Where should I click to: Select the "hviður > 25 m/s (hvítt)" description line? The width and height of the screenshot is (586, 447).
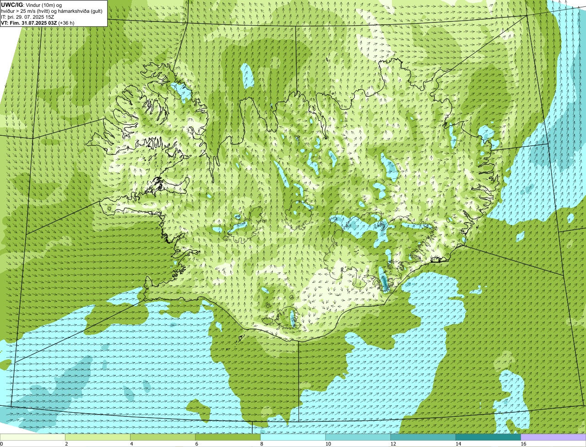(53, 11)
